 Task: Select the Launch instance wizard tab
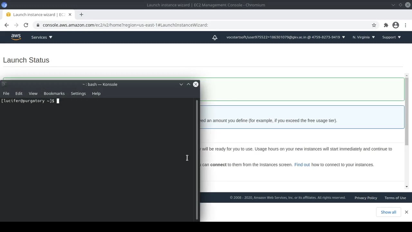tap(39, 15)
